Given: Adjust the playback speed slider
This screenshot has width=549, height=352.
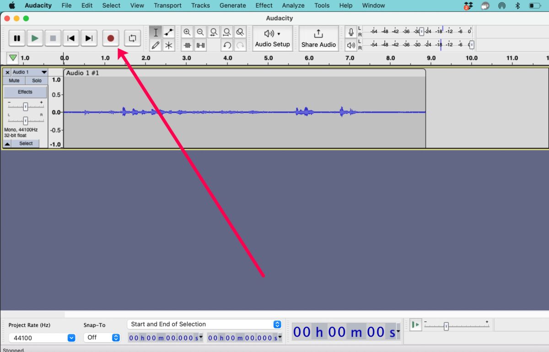Looking at the screenshot, I should (446, 326).
